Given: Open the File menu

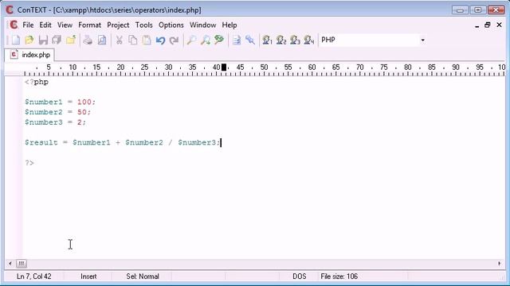Looking at the screenshot, I should coord(28,25).
